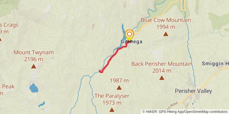Image resolution: width=229 pixels, height=114 pixels.
Task: Select the Mount Twynam peak triangle icon
Action: (x=33, y=66)
